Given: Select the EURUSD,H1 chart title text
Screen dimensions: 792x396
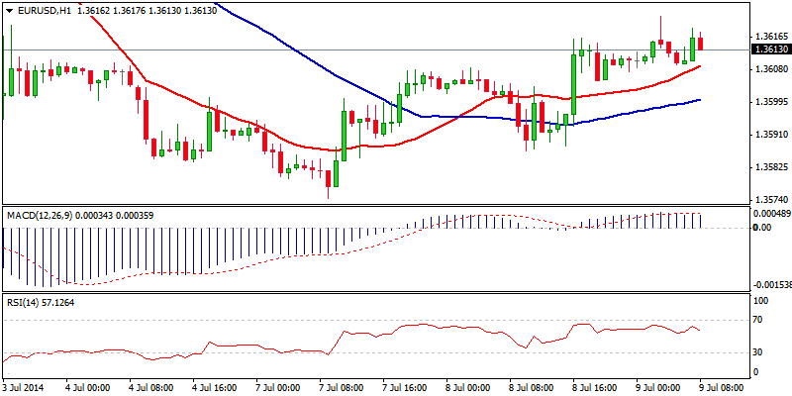Looking at the screenshot, I should 44,10.
